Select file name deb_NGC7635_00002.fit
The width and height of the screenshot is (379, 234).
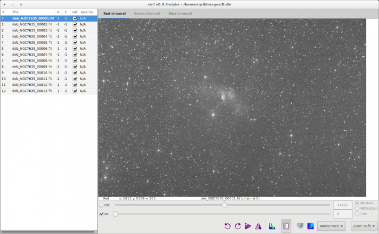tap(32, 24)
